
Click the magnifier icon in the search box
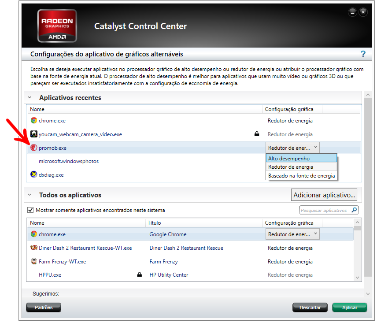tap(354, 210)
